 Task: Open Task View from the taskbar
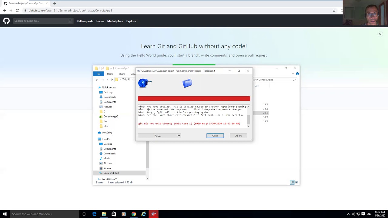tap(84, 214)
